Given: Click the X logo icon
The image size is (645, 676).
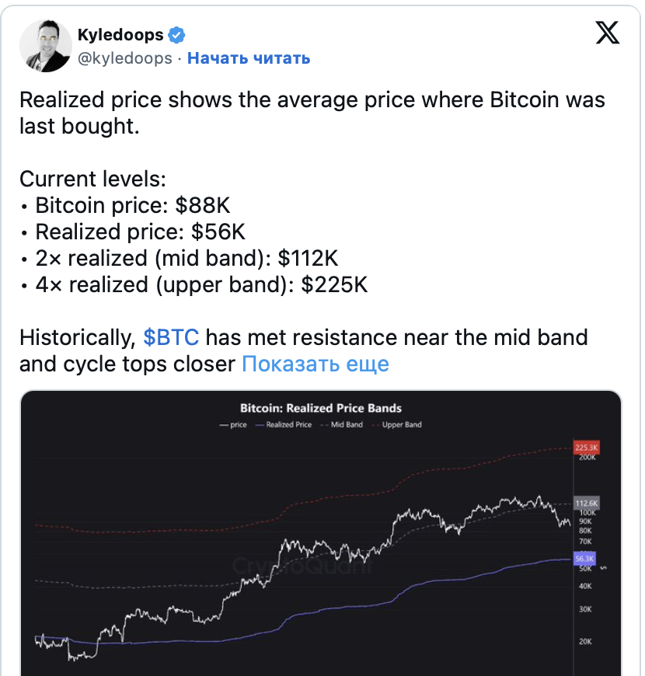Looking at the screenshot, I should [607, 33].
